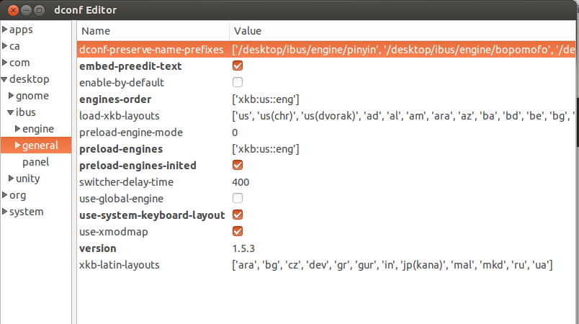This screenshot has height=324, width=579.
Task: Expand the com tree arrow
Action: point(5,63)
